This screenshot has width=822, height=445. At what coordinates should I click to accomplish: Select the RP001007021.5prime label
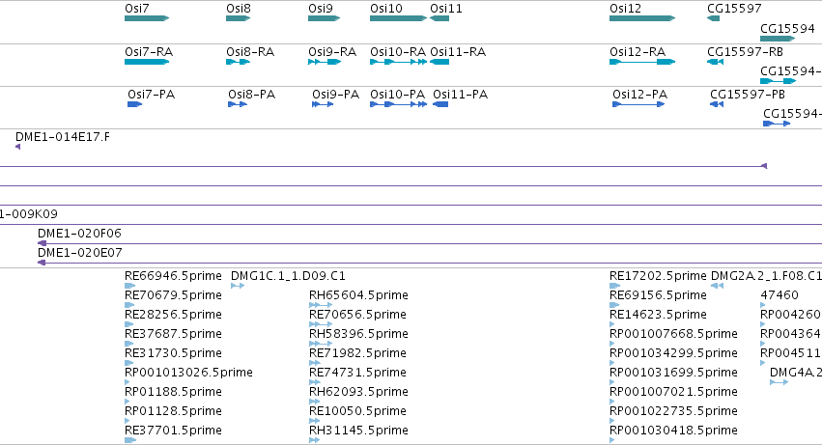(x=673, y=392)
